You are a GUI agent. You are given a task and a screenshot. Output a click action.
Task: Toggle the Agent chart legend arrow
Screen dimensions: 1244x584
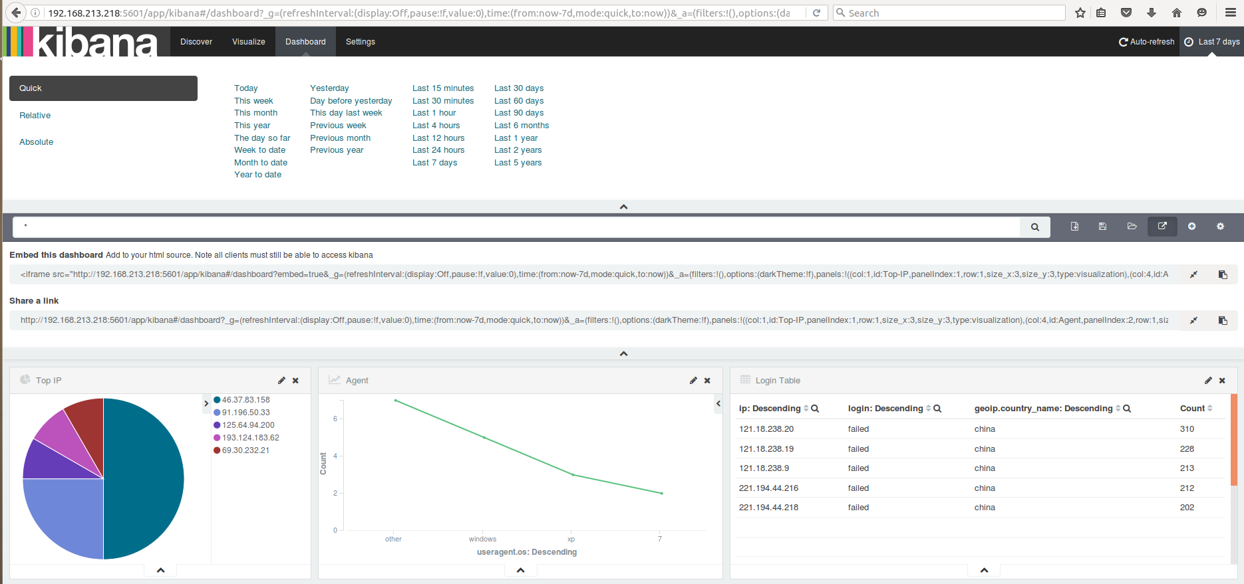[718, 403]
